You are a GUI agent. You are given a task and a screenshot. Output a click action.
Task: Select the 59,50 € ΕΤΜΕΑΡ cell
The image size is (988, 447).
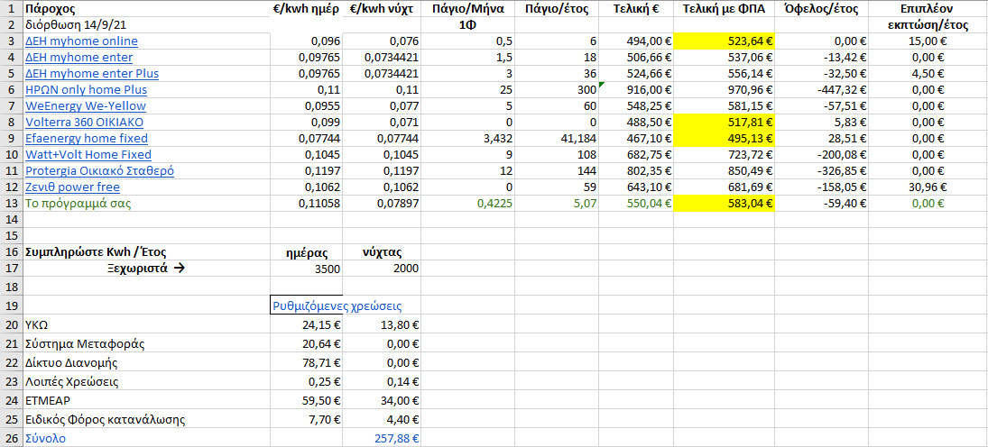click(x=306, y=400)
